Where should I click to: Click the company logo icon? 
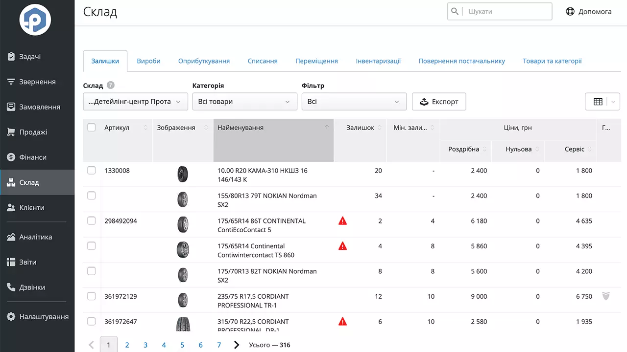(x=35, y=19)
